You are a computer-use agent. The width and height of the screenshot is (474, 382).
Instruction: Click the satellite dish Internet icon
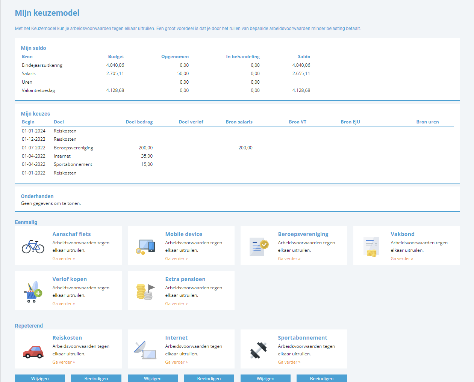[145, 350]
